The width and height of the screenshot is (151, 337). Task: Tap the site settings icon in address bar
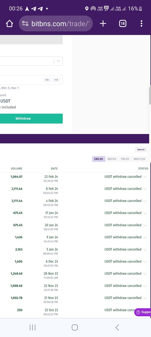[25, 24]
